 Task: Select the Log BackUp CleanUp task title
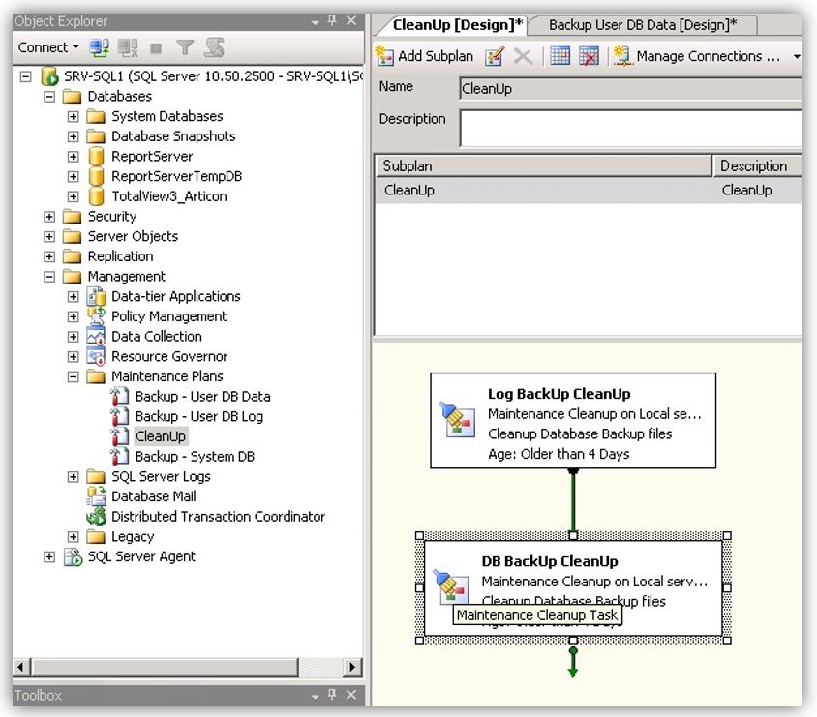(559, 394)
